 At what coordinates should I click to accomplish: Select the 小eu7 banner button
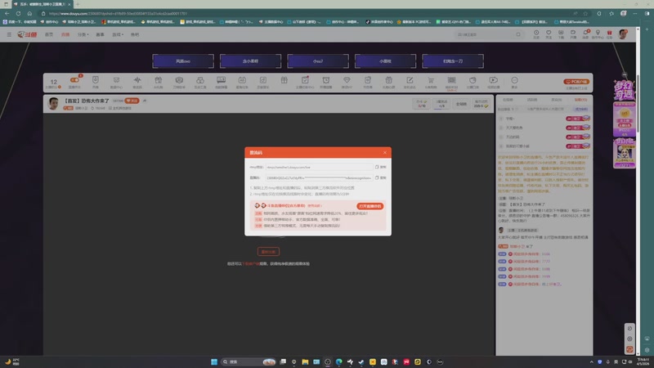coord(318,61)
